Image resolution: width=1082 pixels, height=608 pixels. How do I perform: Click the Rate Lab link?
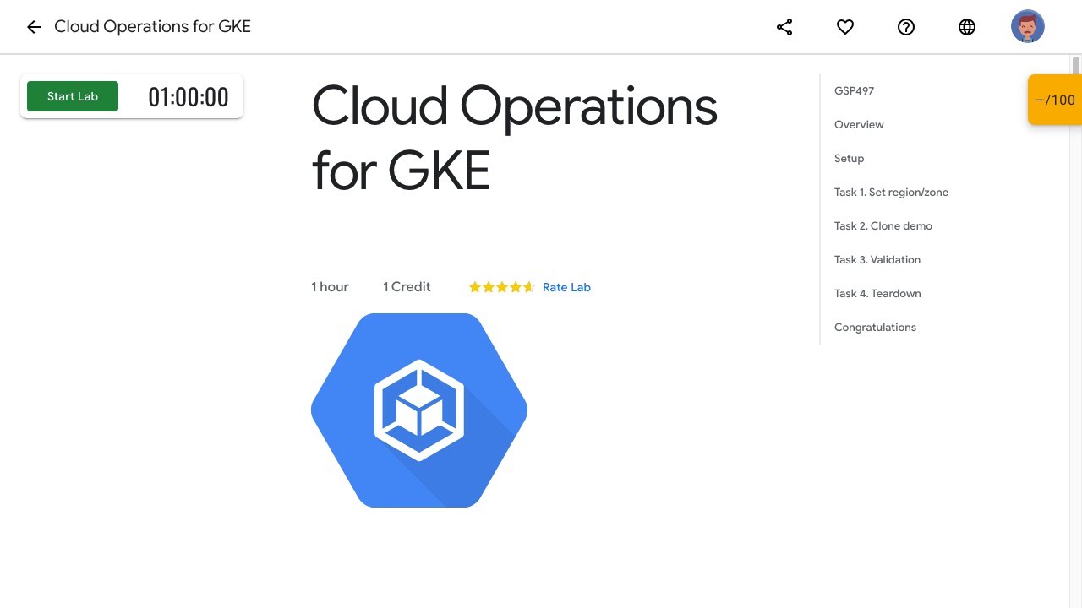pos(566,287)
